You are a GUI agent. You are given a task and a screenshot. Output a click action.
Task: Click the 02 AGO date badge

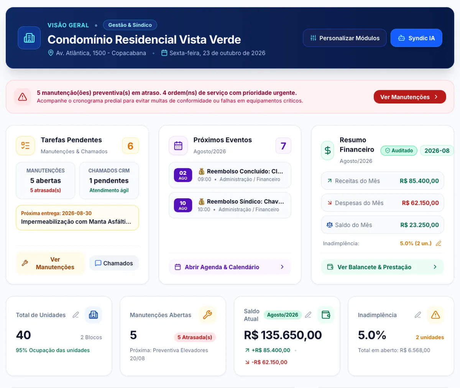coord(183,175)
